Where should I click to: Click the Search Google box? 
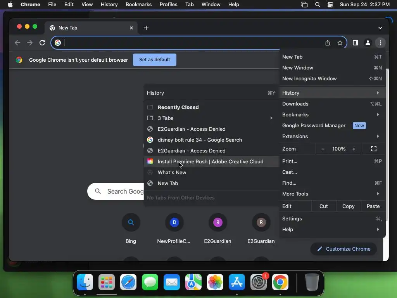116,191
